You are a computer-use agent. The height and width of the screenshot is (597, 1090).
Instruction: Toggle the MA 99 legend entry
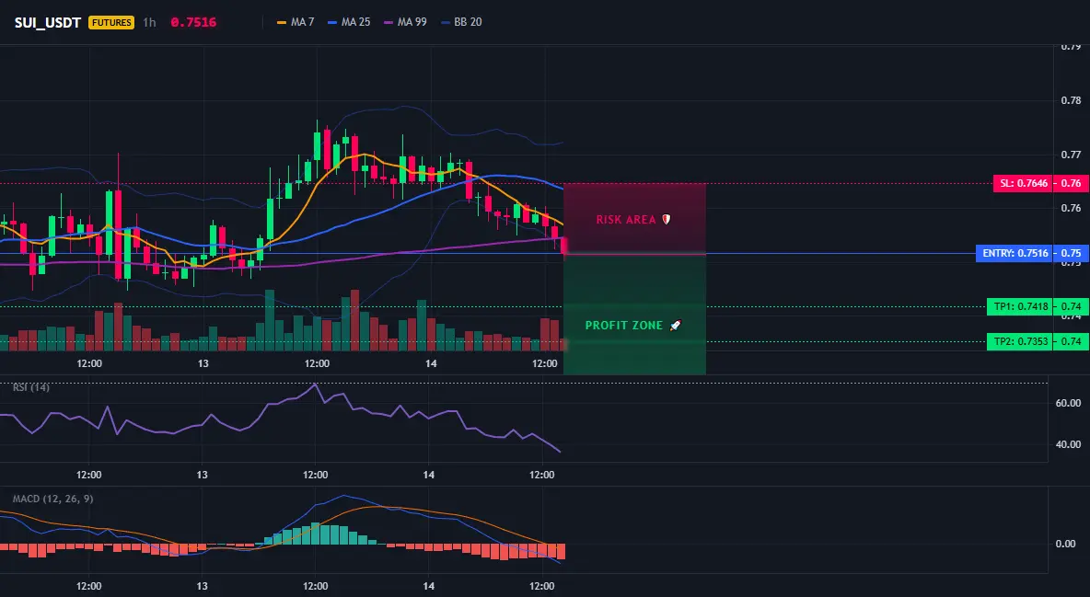405,22
